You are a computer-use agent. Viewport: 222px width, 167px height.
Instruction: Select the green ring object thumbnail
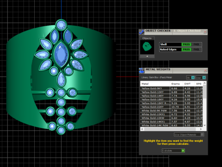point(147,47)
